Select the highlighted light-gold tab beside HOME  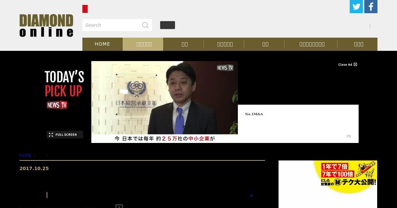click(143, 44)
